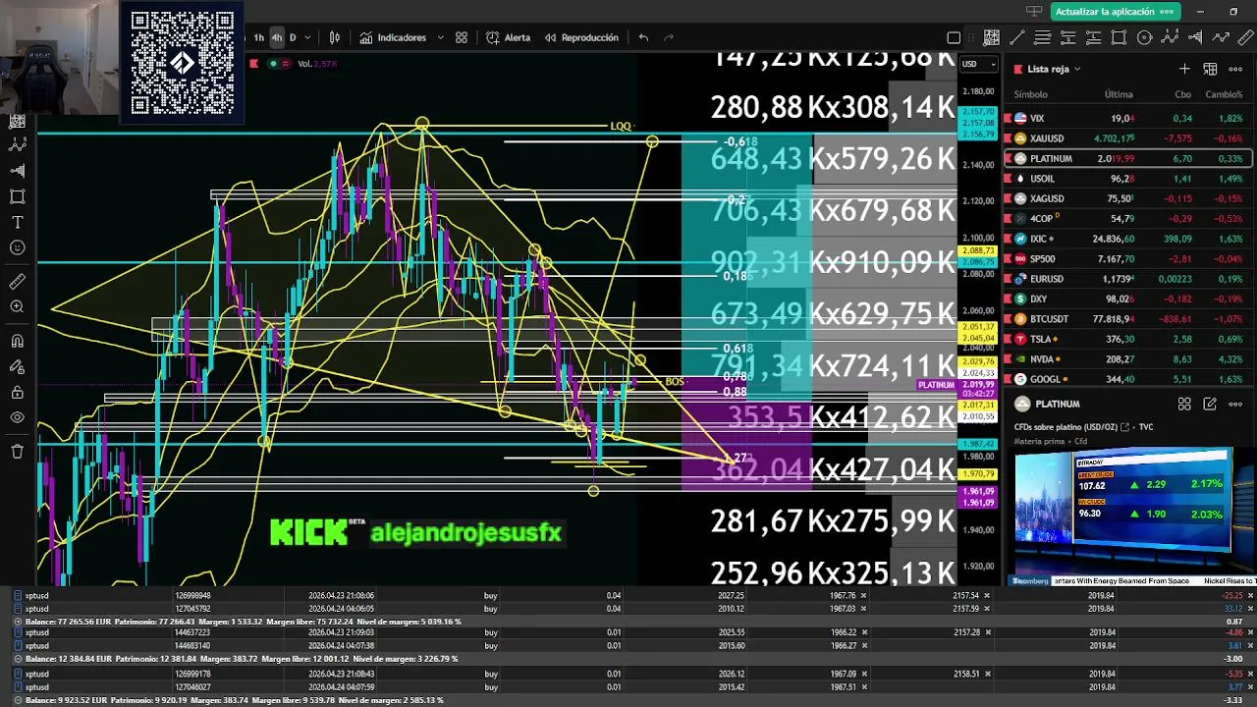1257x707 pixels.
Task: Open the emoji icons tool in left sidebar
Action: (17, 247)
